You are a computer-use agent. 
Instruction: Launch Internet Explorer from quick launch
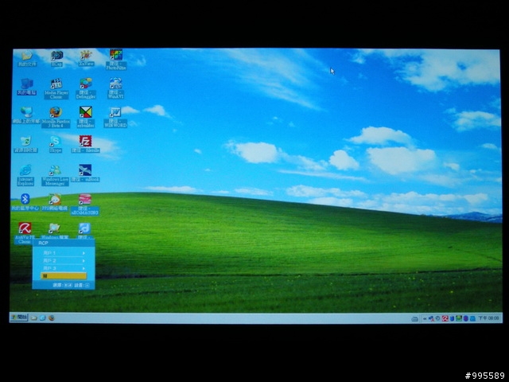coord(43,318)
